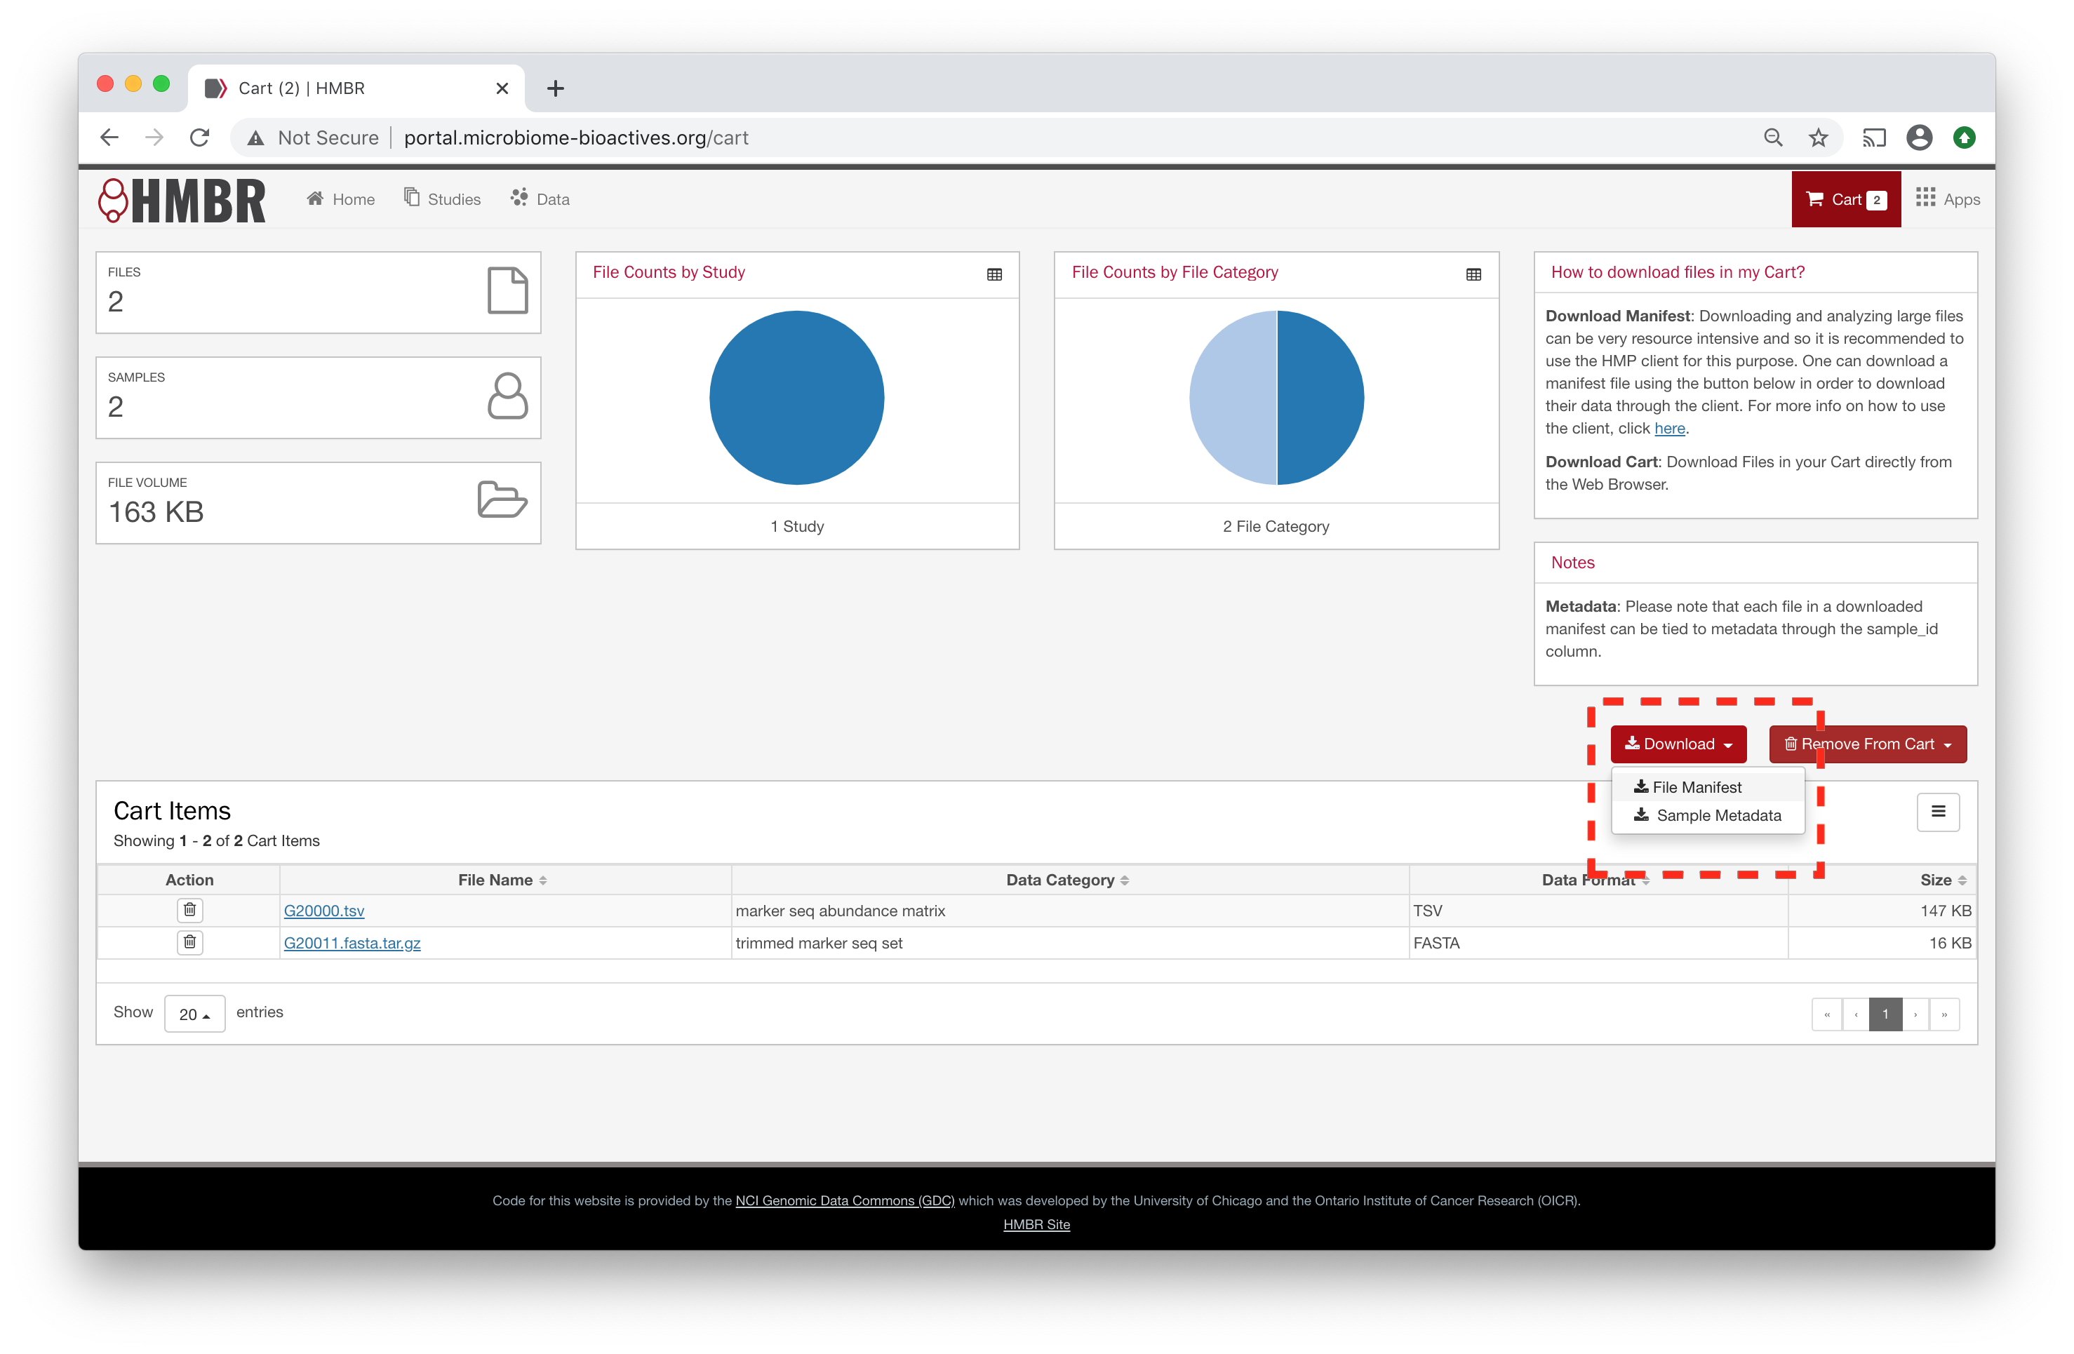2074x1354 pixels.
Task: Delete G20000.tsv using its trash icon
Action: coord(190,910)
